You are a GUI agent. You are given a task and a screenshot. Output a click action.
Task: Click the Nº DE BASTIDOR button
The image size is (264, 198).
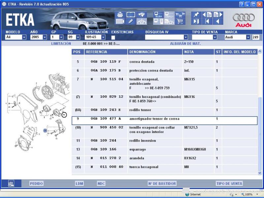click(162, 183)
